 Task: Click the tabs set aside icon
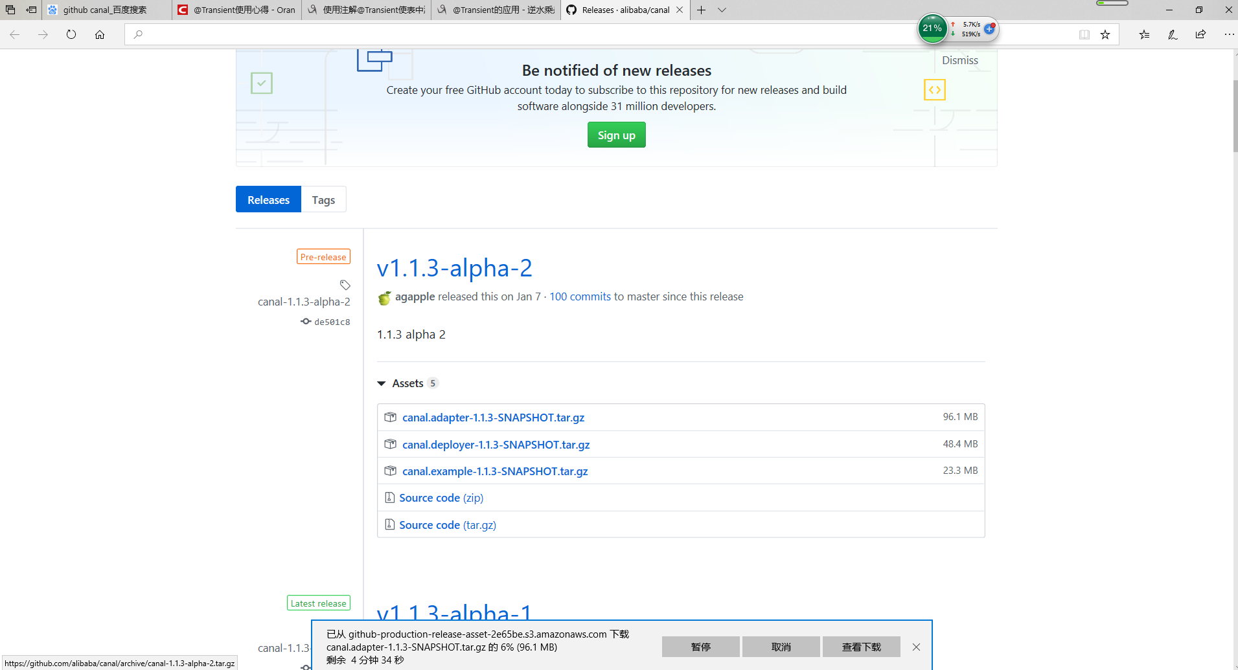10,10
